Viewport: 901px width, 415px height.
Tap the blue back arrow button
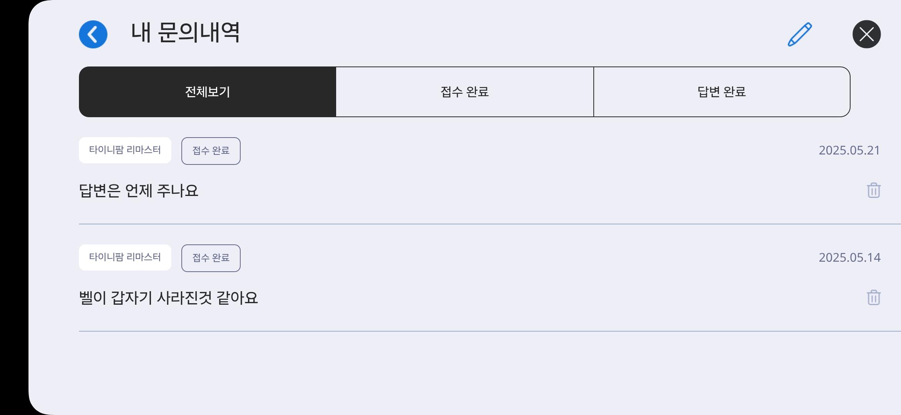[x=93, y=34]
